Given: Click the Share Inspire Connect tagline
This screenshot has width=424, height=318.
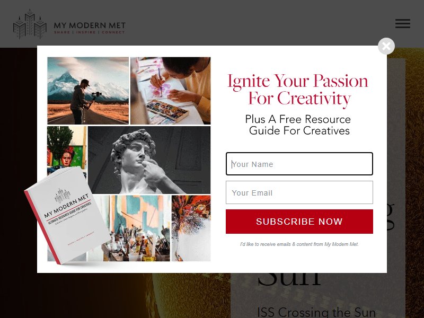Looking at the screenshot, I should point(90,32).
